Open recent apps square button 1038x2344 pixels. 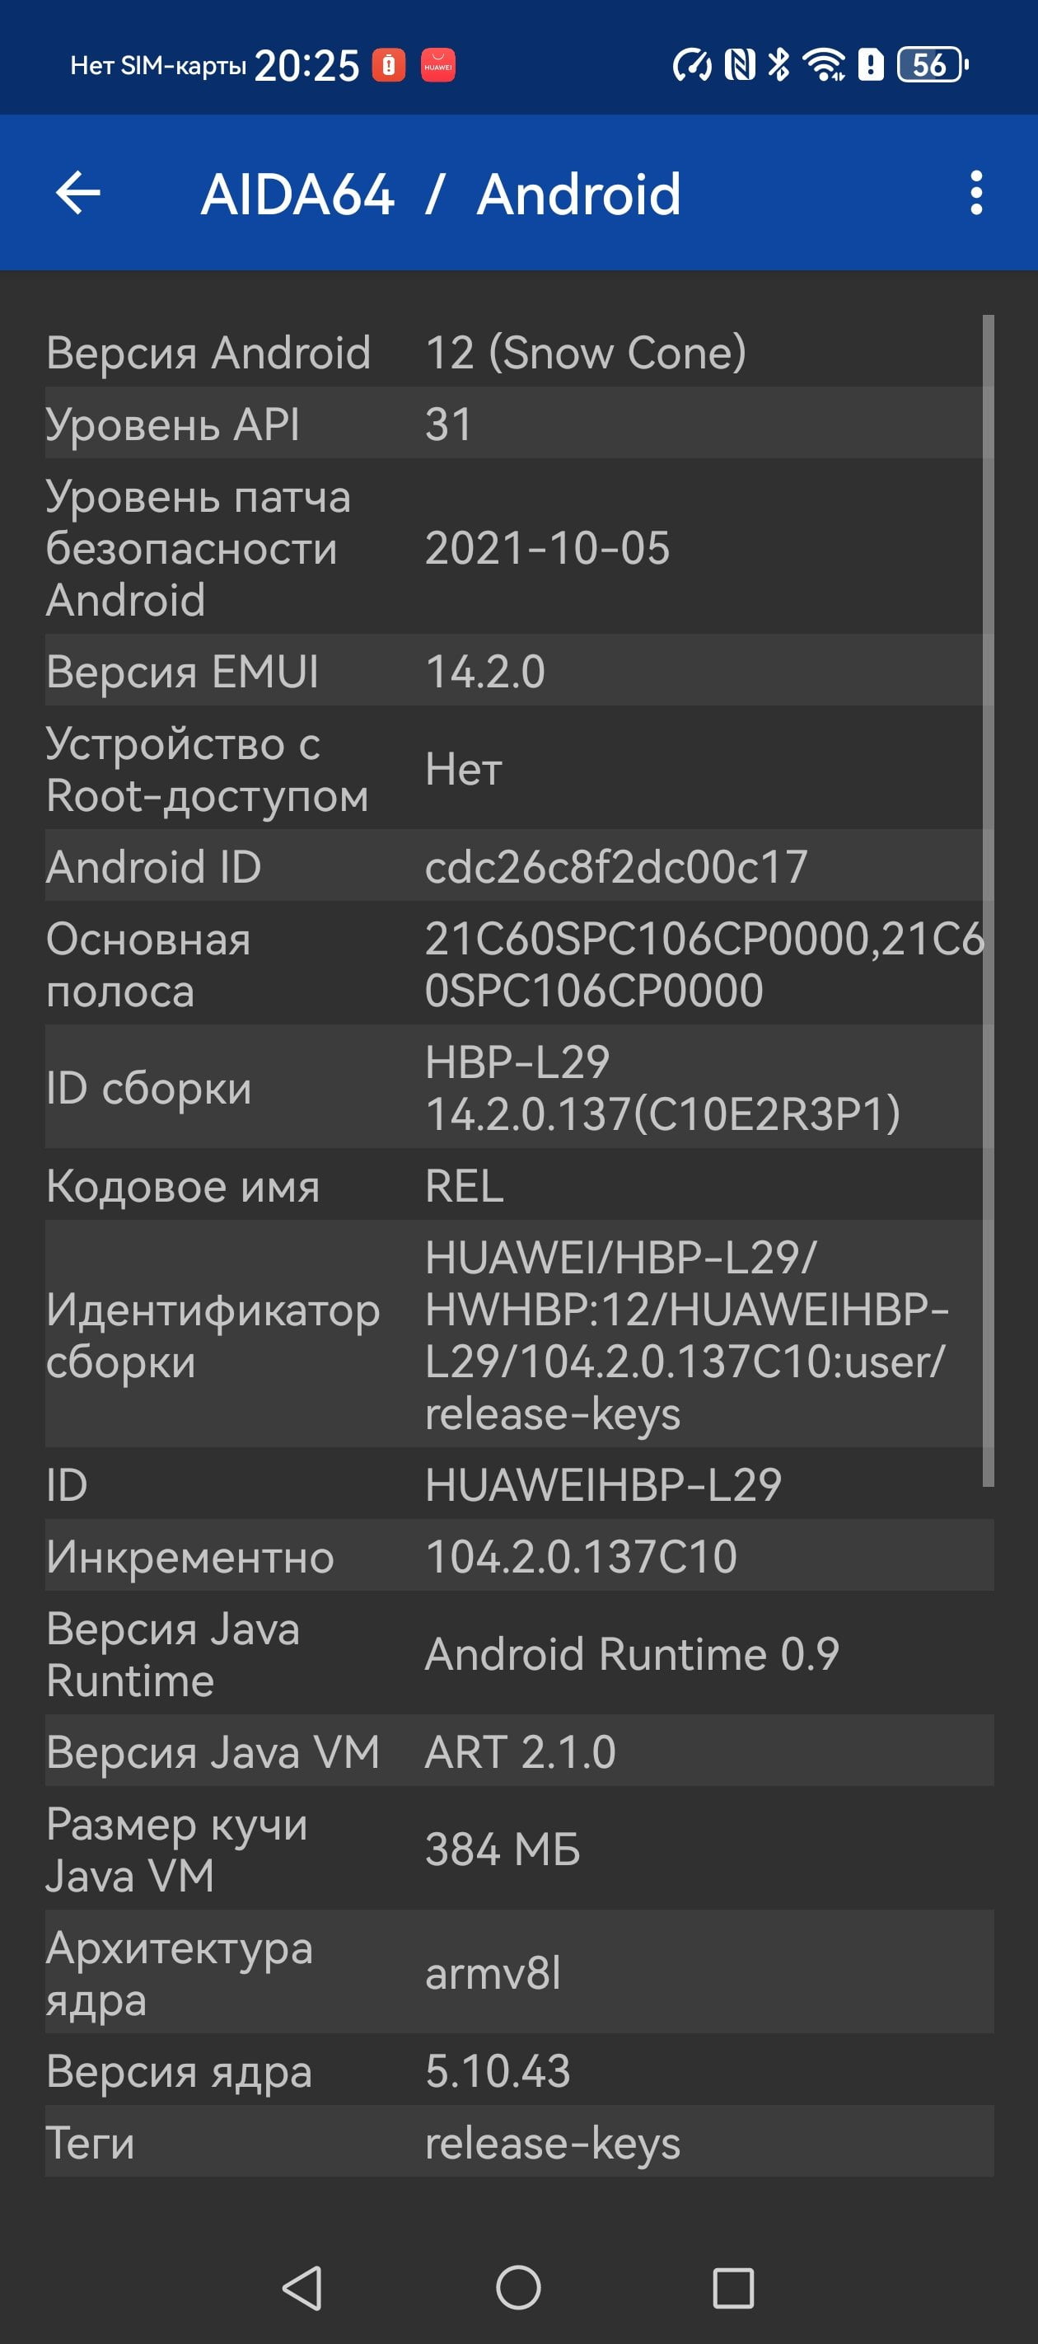[733, 2286]
